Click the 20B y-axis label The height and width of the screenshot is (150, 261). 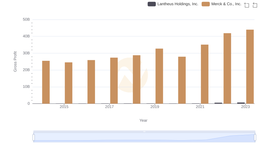click(26, 70)
